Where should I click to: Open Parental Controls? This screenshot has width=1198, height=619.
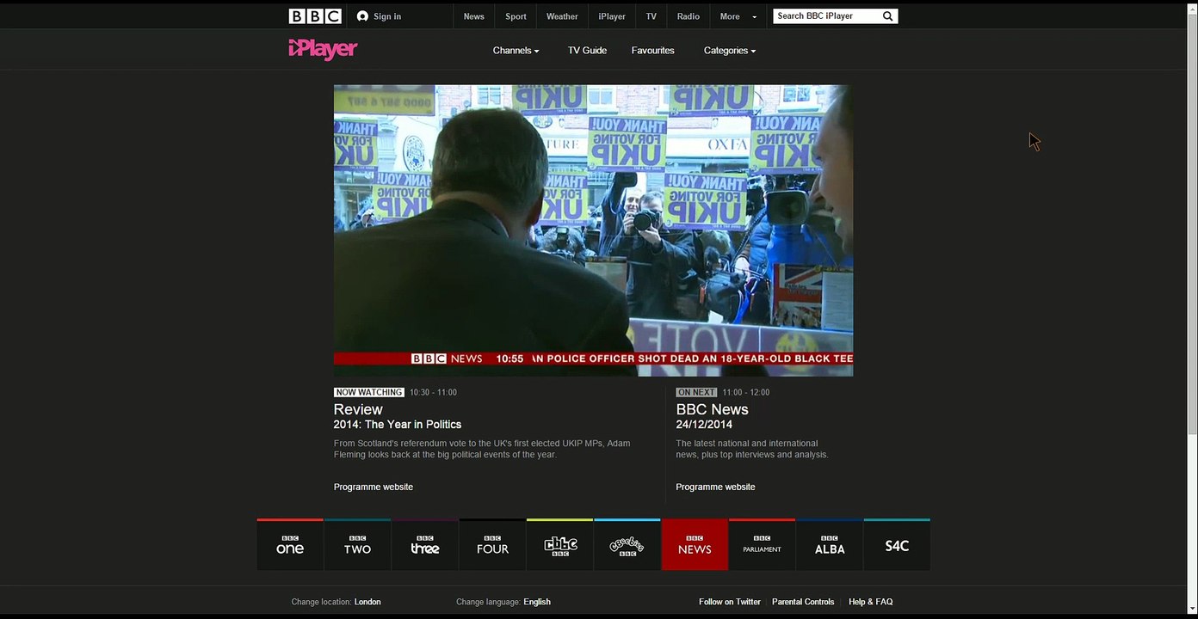point(803,602)
